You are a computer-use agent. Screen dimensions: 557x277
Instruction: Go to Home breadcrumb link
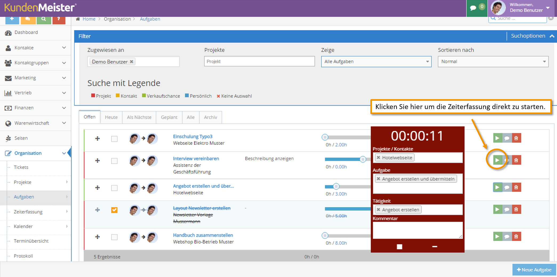pos(89,19)
